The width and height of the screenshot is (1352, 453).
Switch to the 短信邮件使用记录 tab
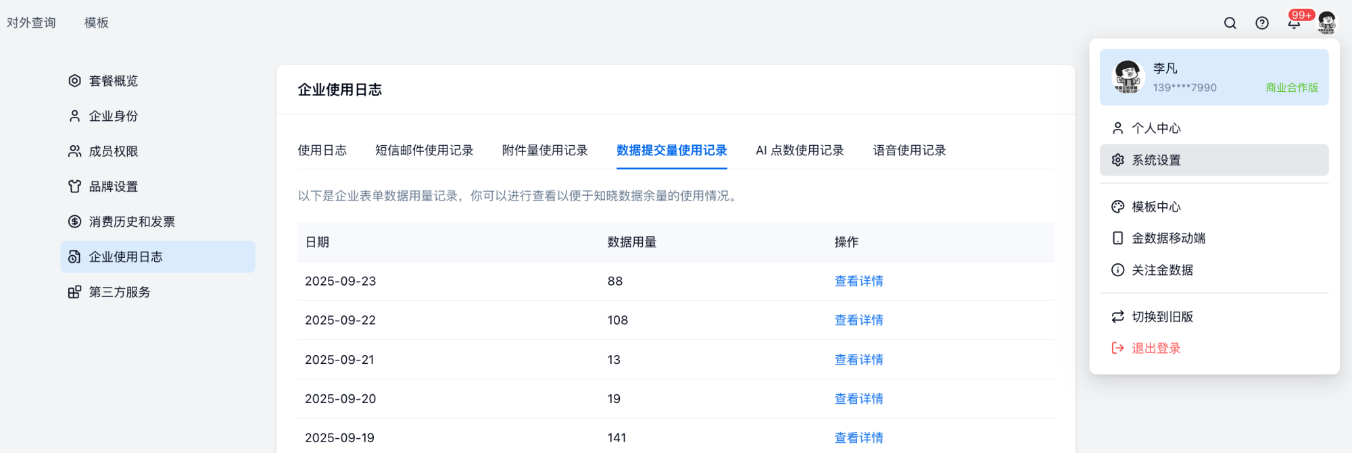click(x=424, y=151)
